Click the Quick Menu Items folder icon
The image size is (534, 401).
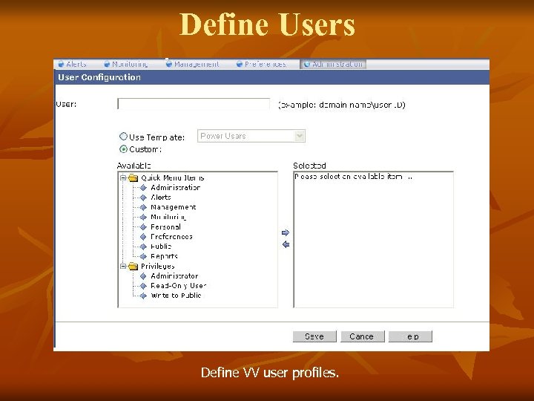(133, 178)
